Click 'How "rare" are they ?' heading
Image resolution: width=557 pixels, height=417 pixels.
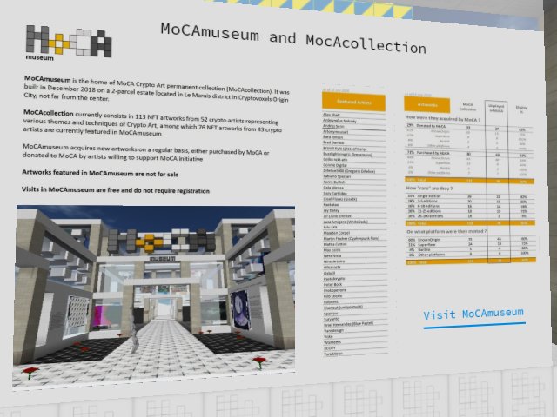pos(429,189)
